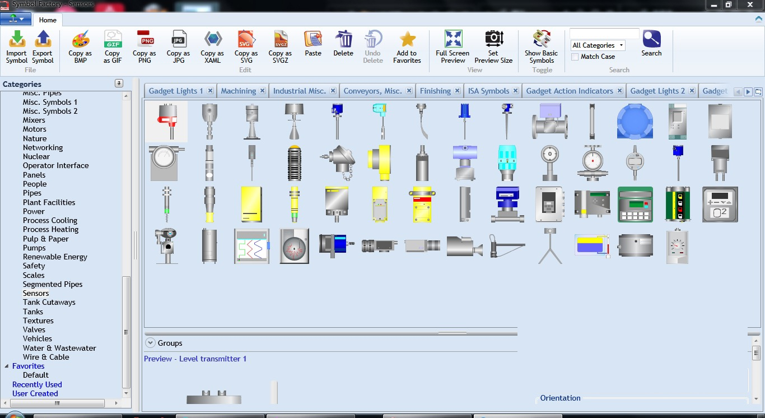Image resolution: width=765 pixels, height=418 pixels.
Task: Collapse the Favorites tree node
Action: [x=7, y=366]
